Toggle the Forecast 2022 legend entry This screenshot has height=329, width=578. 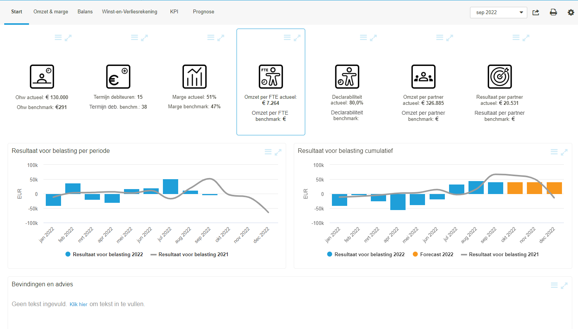pyautogui.click(x=433, y=254)
